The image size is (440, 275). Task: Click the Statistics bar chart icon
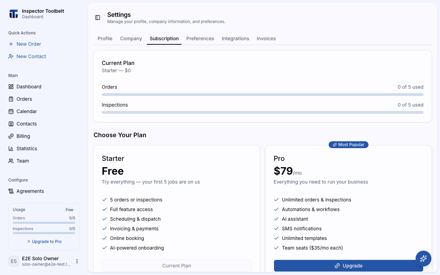[x=11, y=148]
